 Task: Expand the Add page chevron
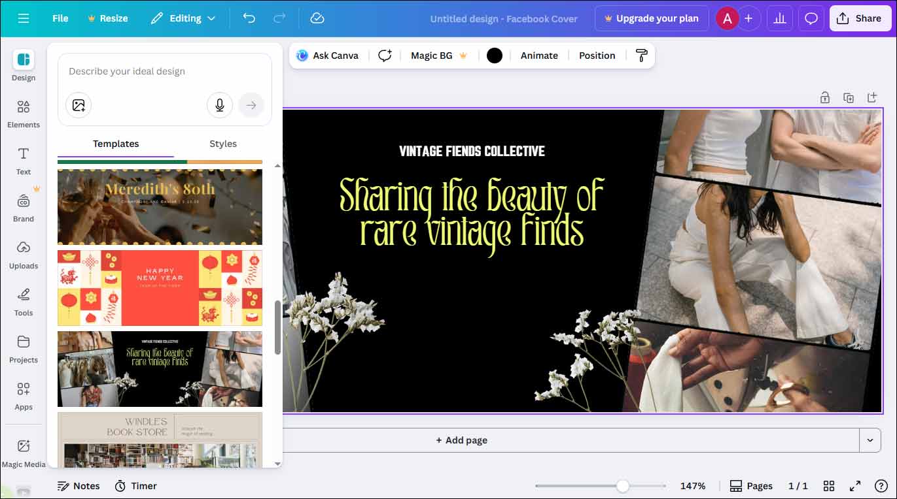pos(870,440)
